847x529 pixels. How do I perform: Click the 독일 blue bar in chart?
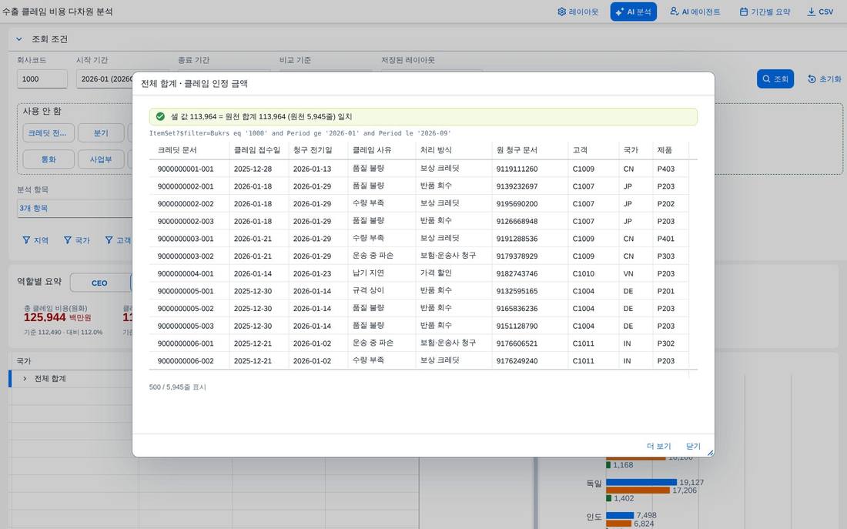click(x=641, y=482)
